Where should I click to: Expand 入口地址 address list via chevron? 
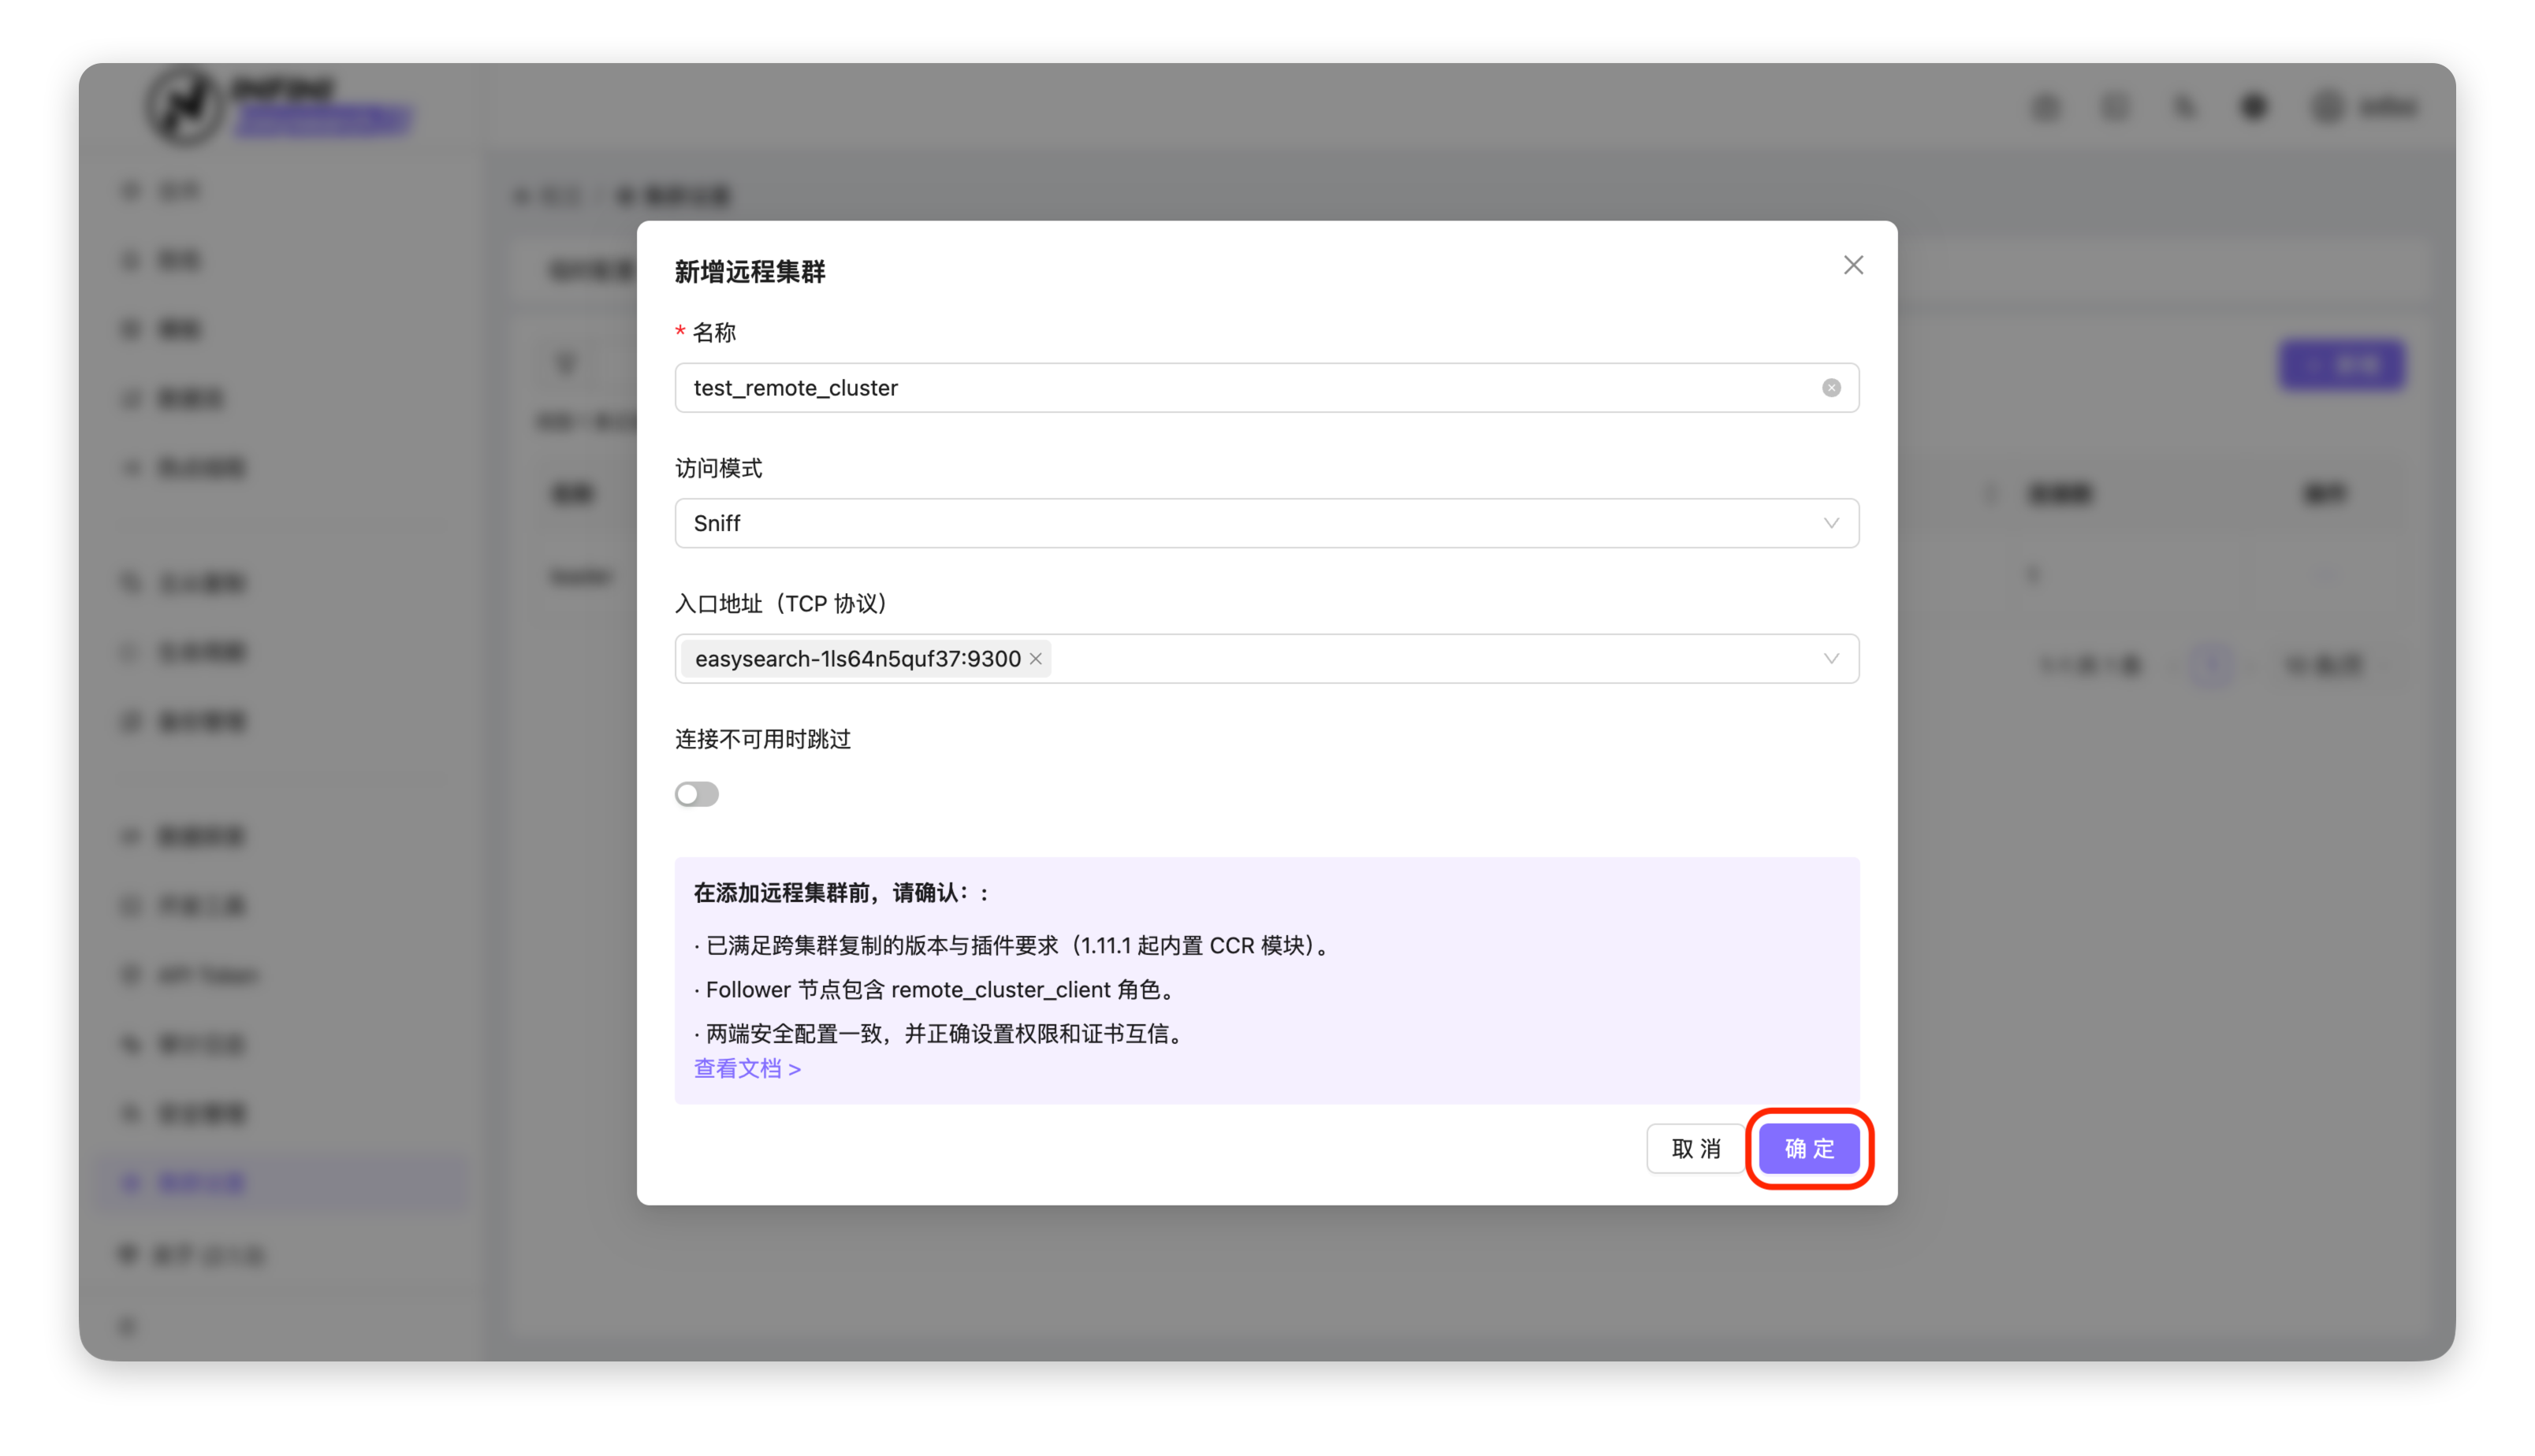1831,659
